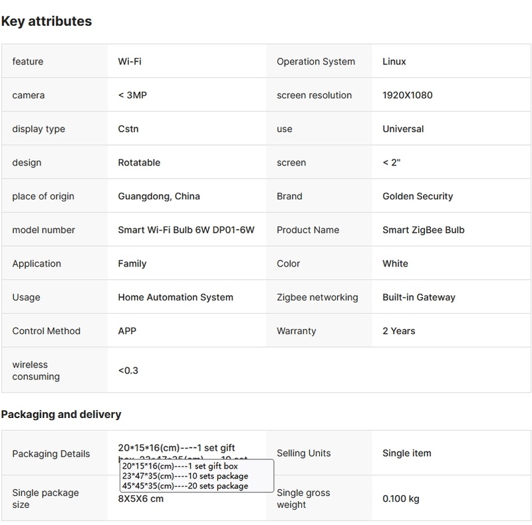Click model number Smart Wi-Fi Bulb 6W DP01-6W
The image size is (532, 525).
[x=186, y=230]
